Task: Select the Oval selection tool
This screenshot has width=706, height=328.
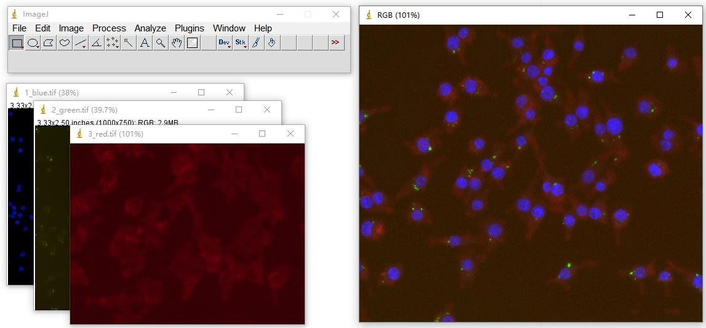Action: click(33, 42)
